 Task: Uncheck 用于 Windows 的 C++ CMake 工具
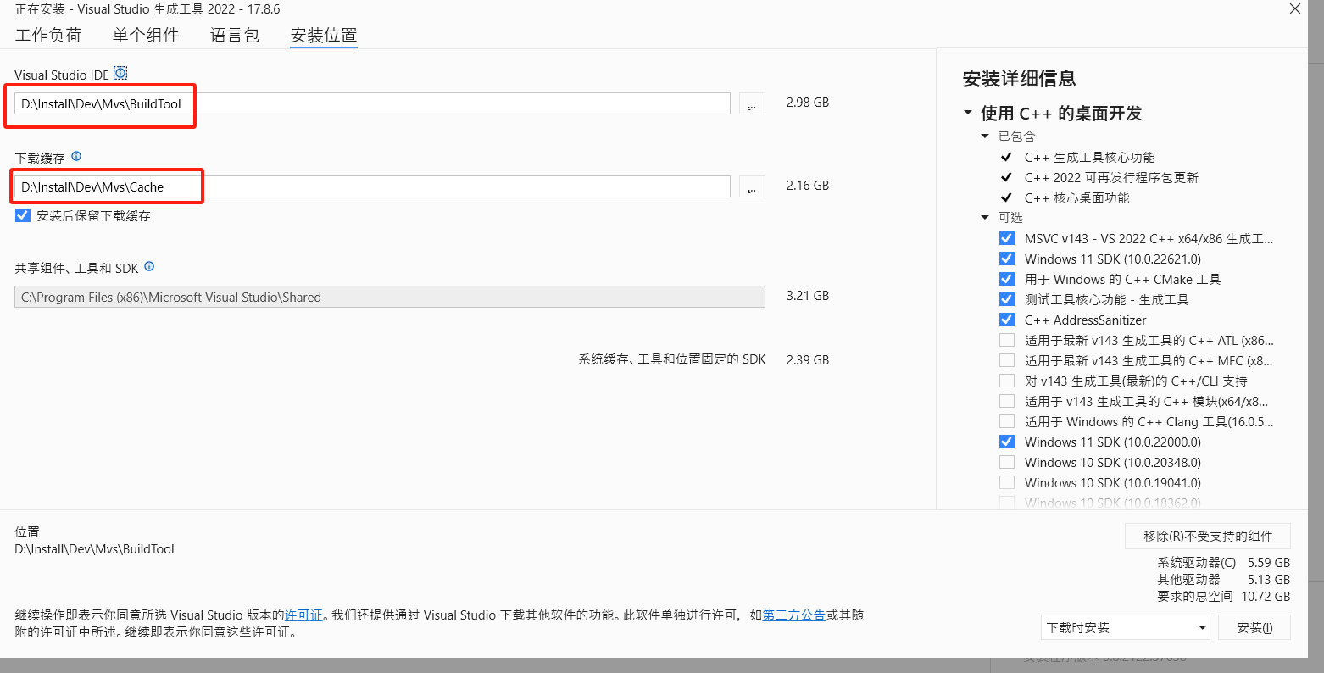(x=1007, y=280)
